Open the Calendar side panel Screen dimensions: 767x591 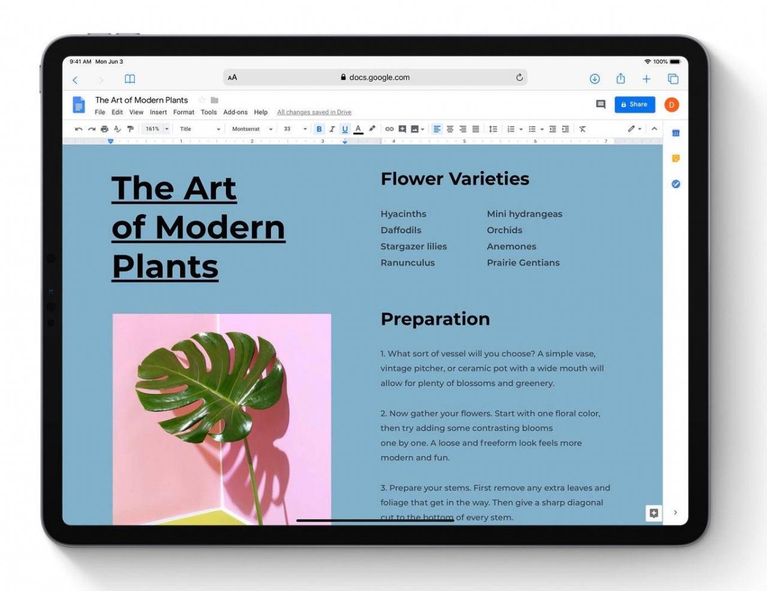coord(676,133)
